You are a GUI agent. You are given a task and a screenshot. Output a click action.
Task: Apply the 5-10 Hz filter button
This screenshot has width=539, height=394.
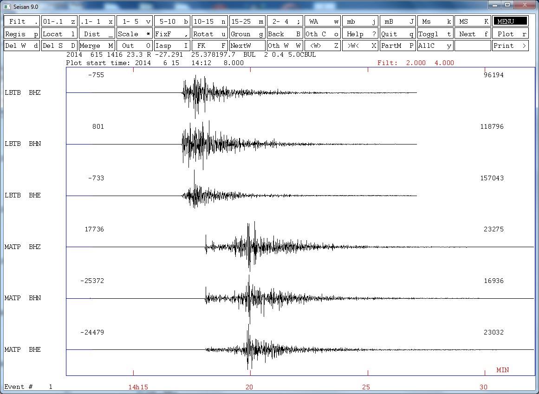coord(171,21)
